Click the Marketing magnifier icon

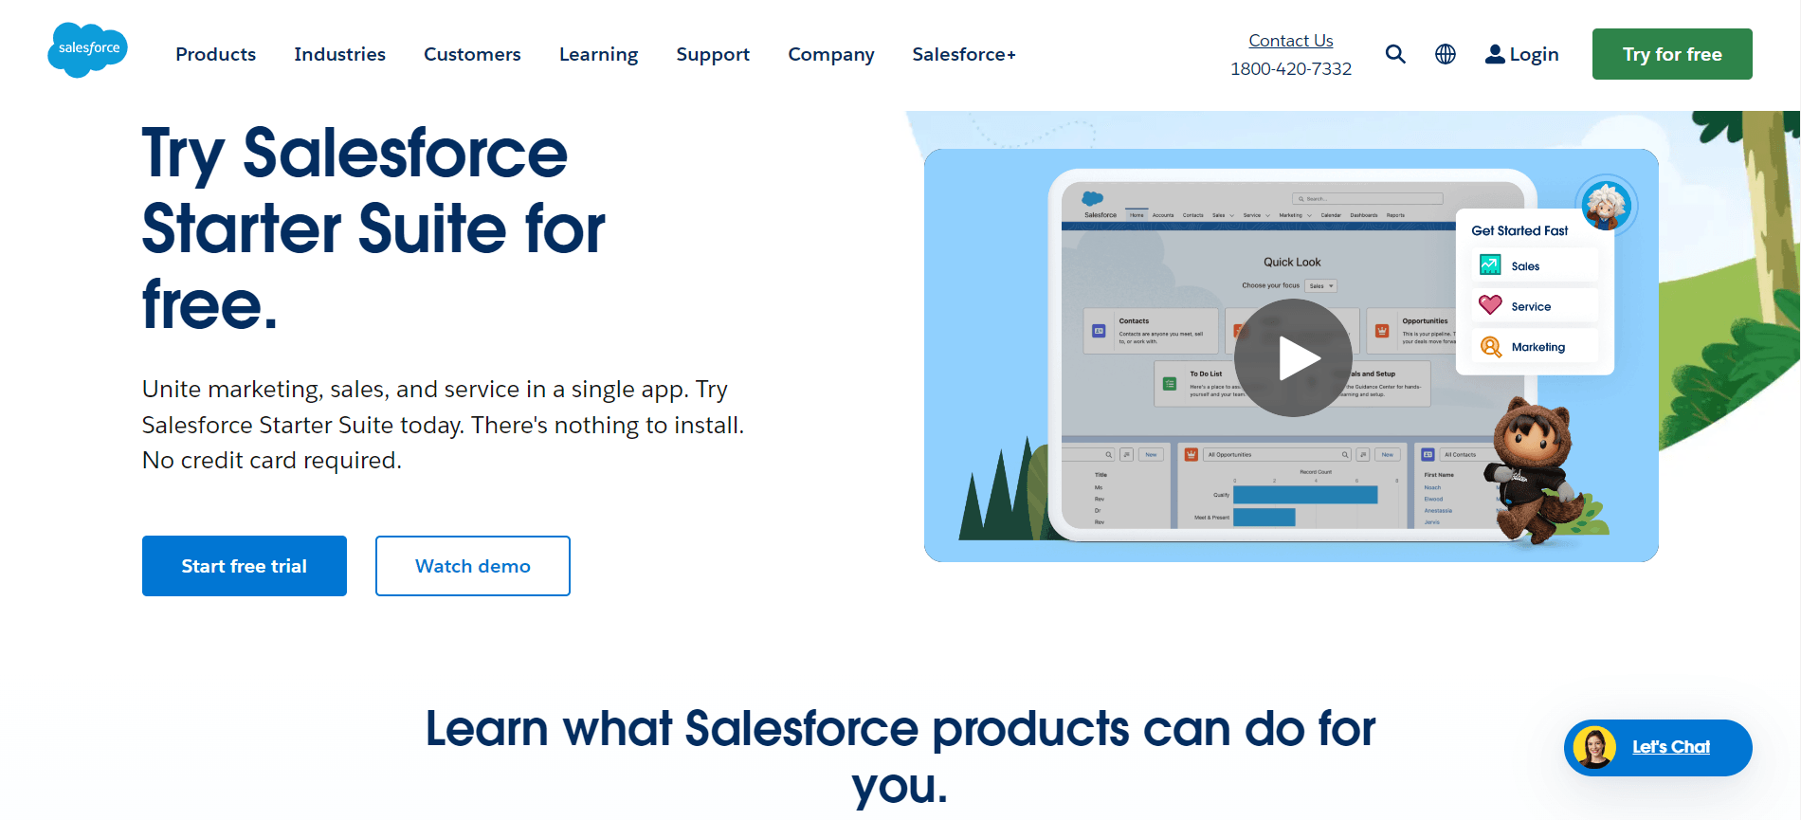(1490, 347)
